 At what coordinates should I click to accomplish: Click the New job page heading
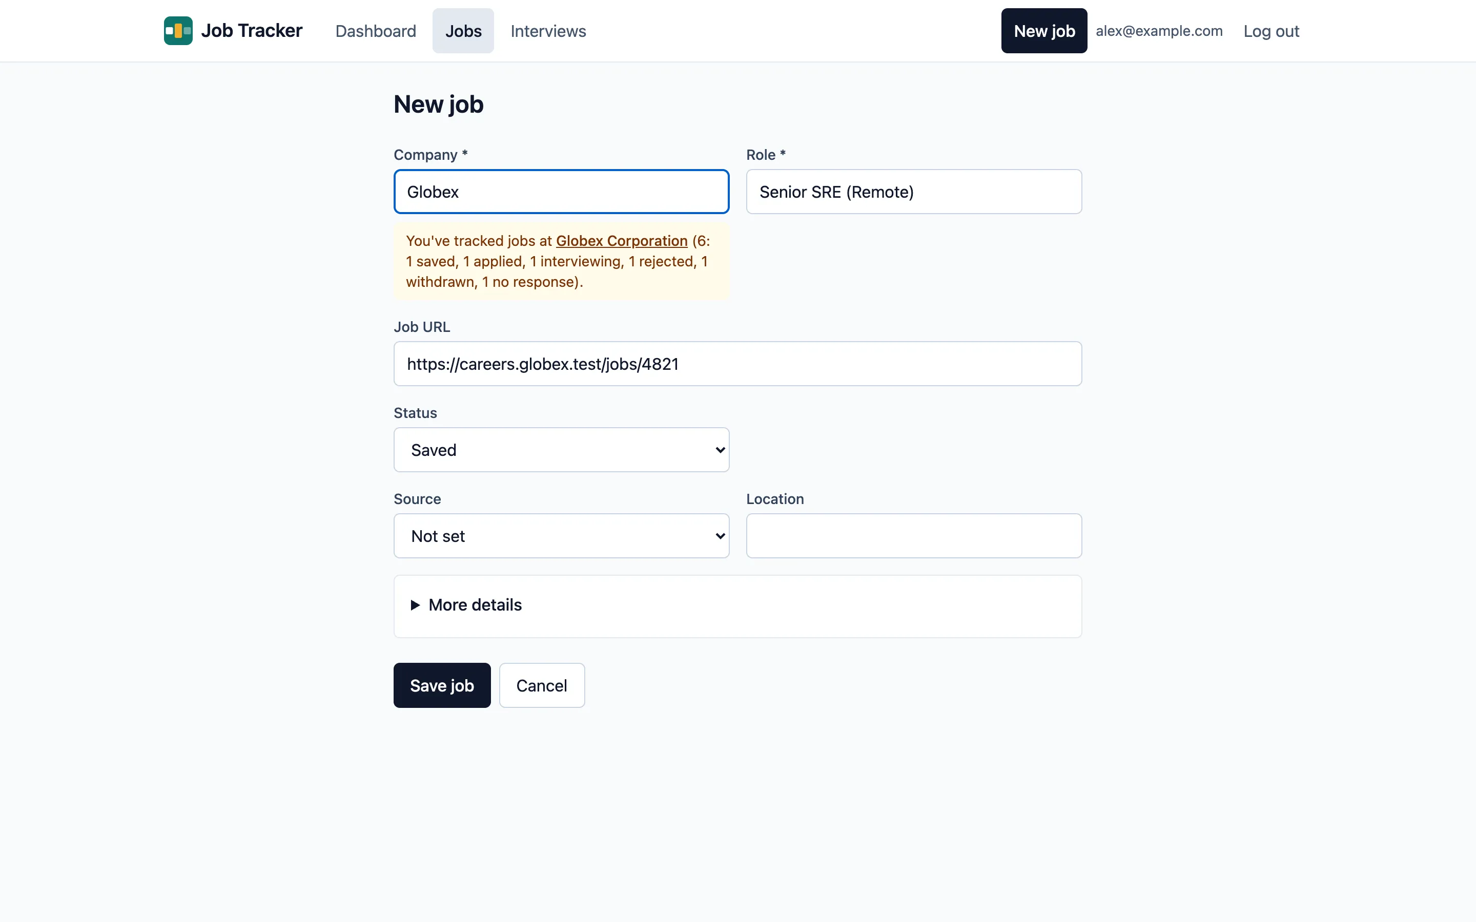click(x=439, y=104)
